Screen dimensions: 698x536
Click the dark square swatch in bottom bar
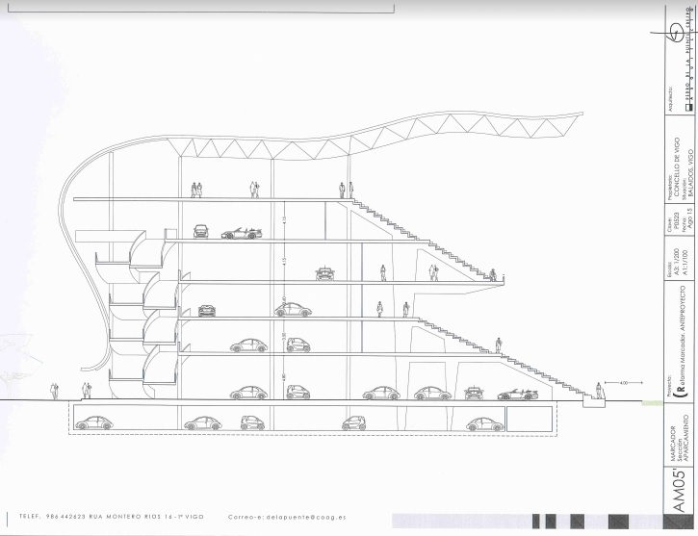[x=550, y=519]
